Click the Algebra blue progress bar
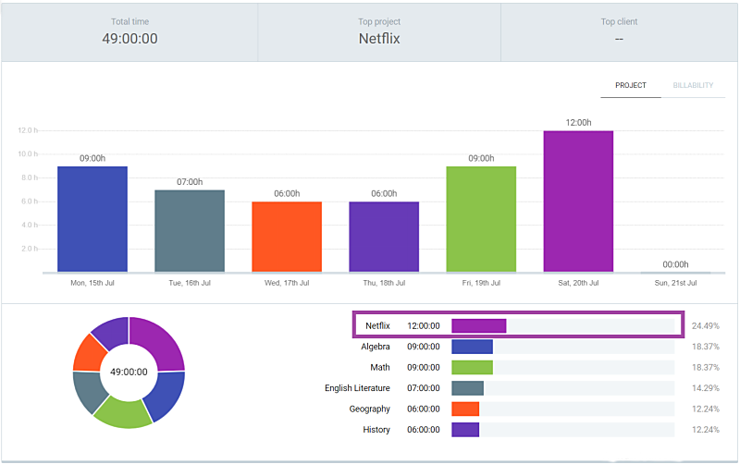 473,347
